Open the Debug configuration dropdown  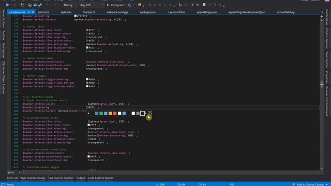70,5
